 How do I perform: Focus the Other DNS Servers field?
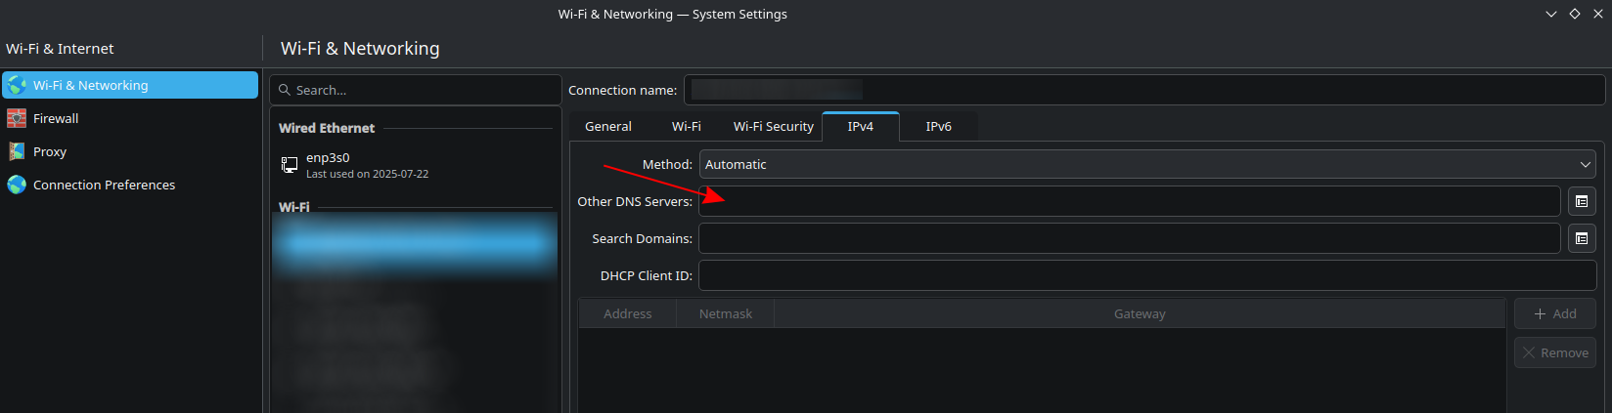(x=1129, y=201)
